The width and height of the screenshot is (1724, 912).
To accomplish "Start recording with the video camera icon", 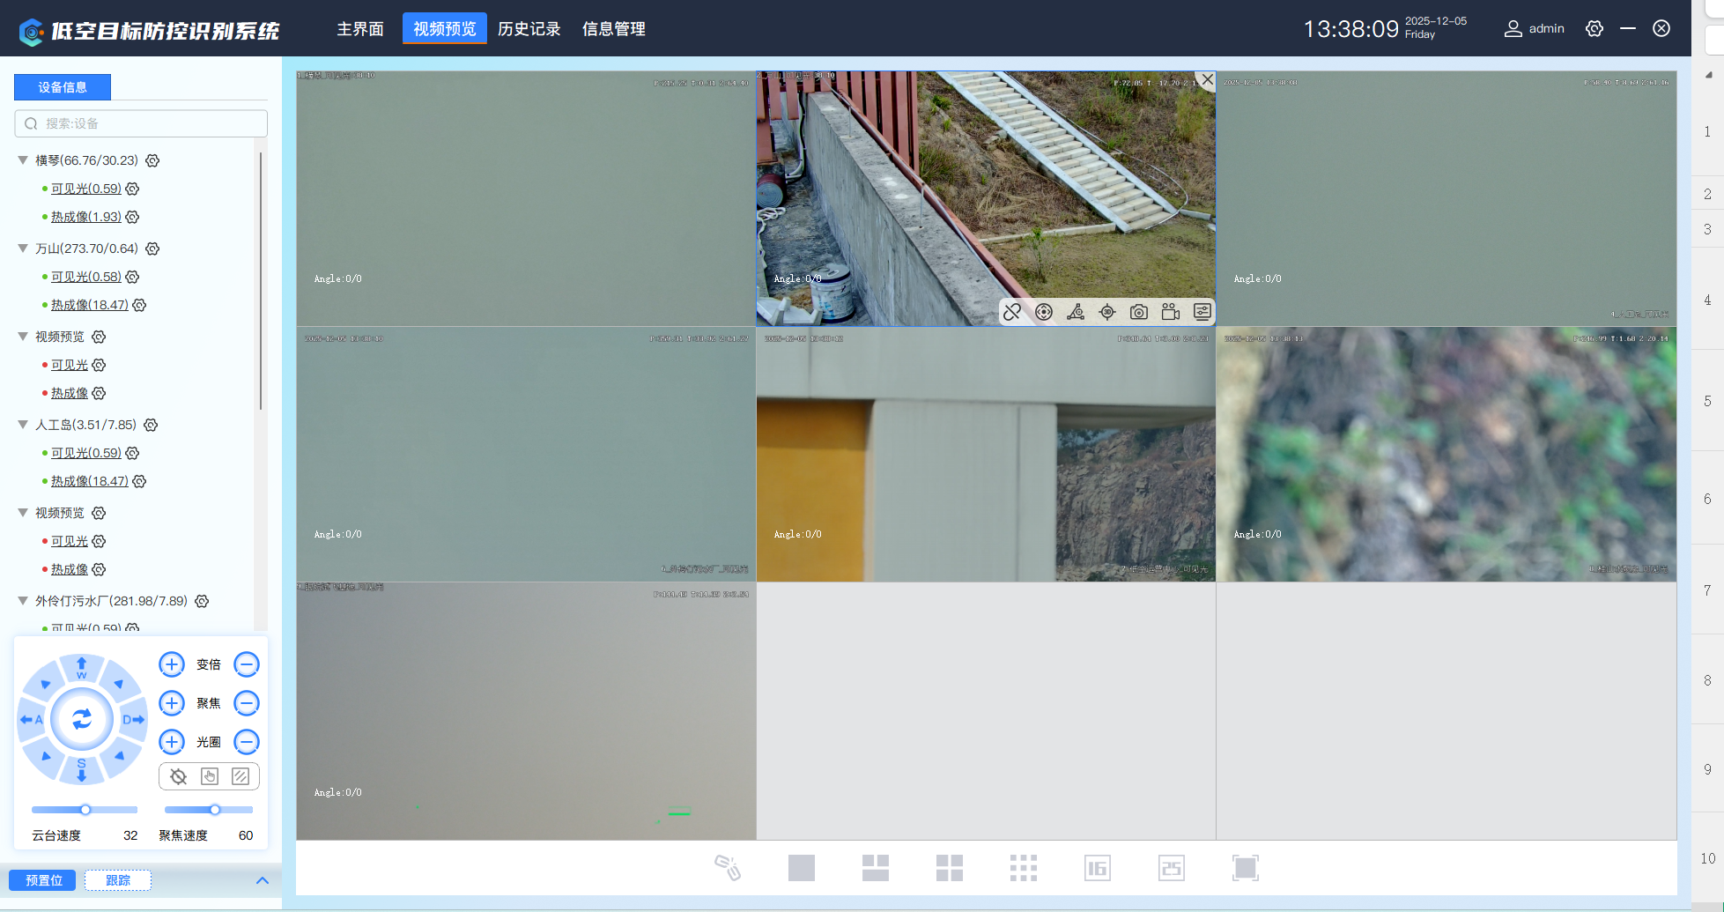I will (x=1170, y=312).
